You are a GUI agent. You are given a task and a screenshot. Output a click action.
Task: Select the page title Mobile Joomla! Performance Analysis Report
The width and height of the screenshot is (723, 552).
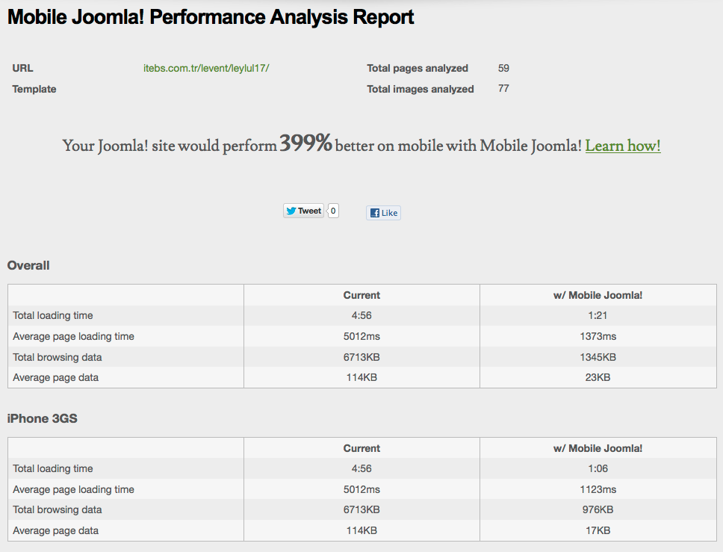211,17
